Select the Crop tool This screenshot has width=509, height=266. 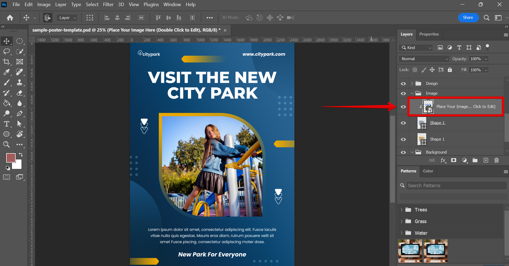6,62
